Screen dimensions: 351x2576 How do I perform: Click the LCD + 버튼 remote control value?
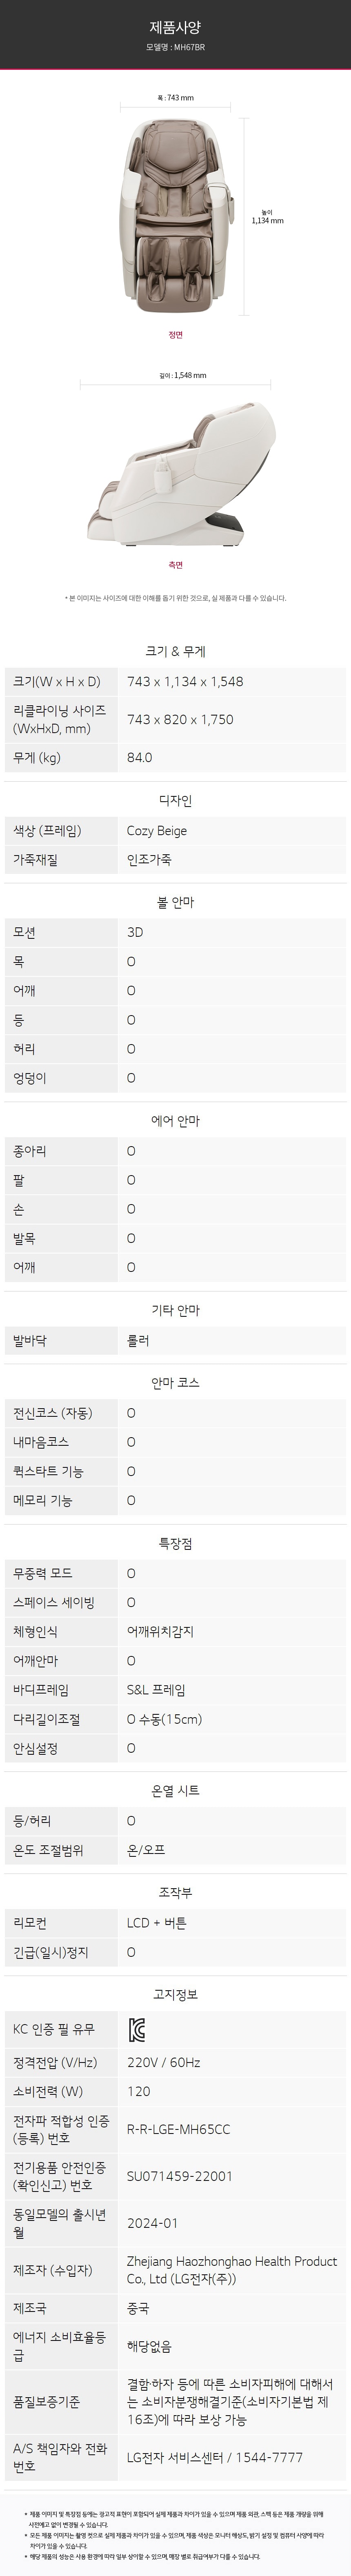point(157,1923)
